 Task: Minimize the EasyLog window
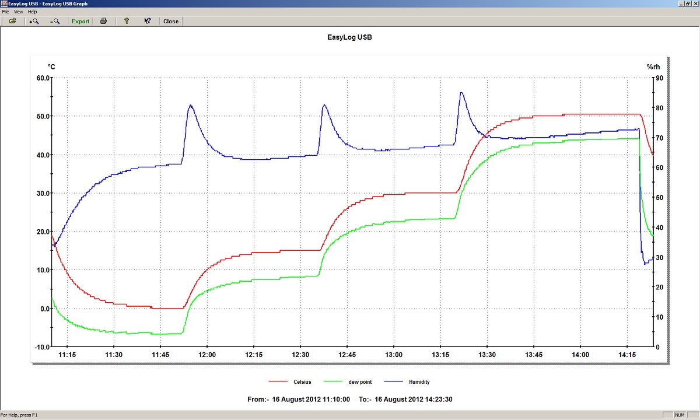coord(680,3)
